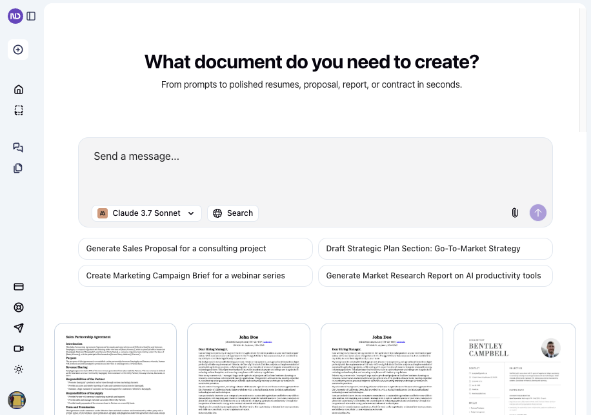Image resolution: width=591 pixels, height=415 pixels.
Task: Open the Claude 3.7 Sonnet model dropdown
Action: pyautogui.click(x=146, y=213)
